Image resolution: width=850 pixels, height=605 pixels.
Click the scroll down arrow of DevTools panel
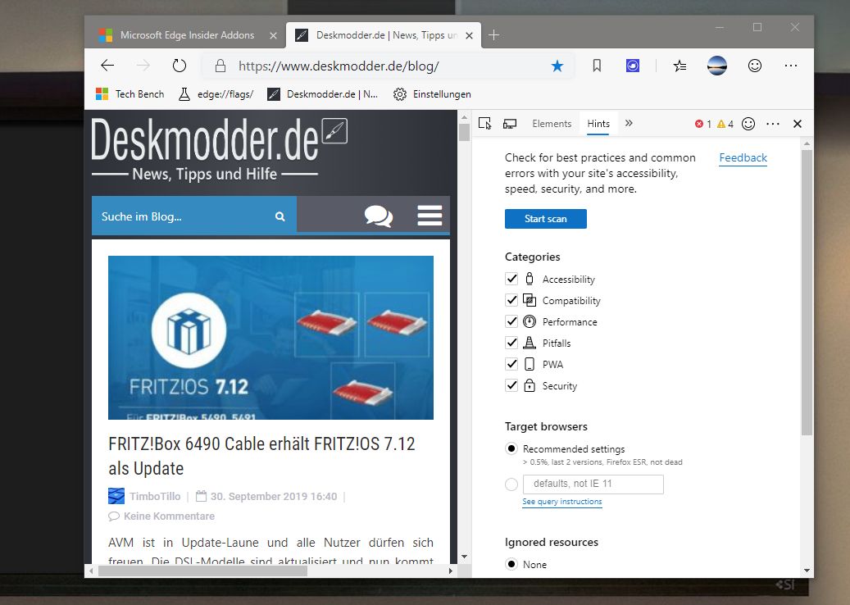[807, 571]
